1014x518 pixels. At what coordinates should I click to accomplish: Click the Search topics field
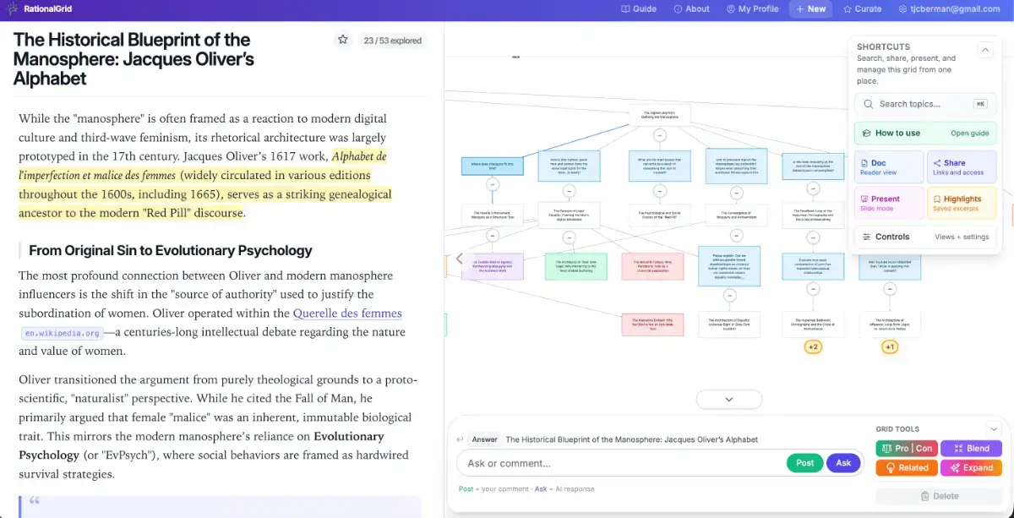click(x=925, y=104)
